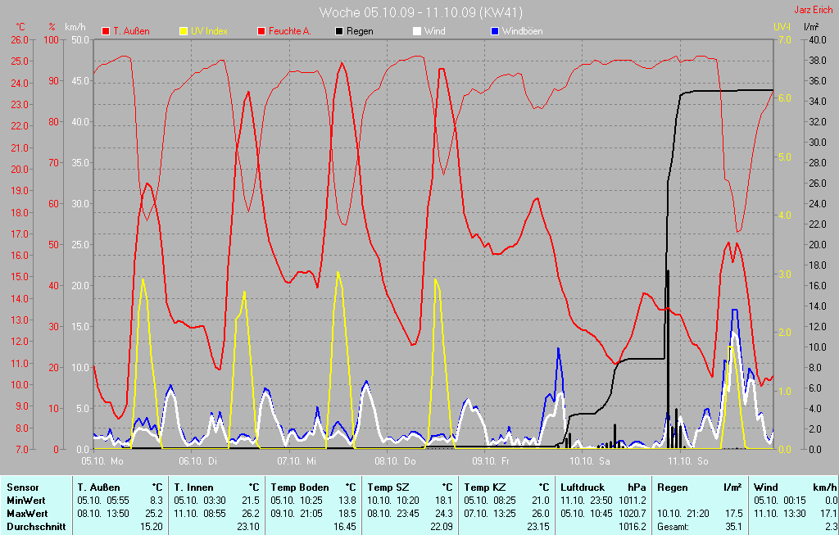Click the T. Innen maximum value 26.2

click(251, 513)
